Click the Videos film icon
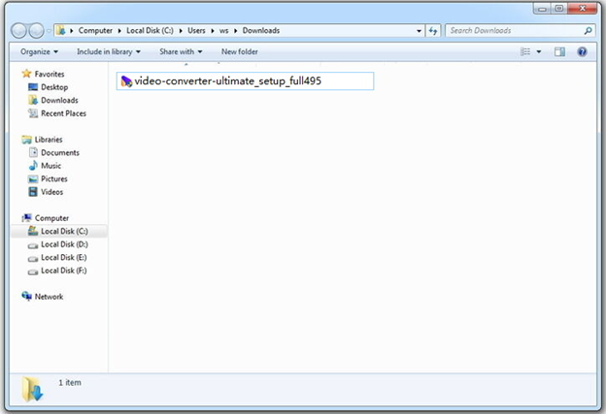606x414 pixels. pos(33,192)
